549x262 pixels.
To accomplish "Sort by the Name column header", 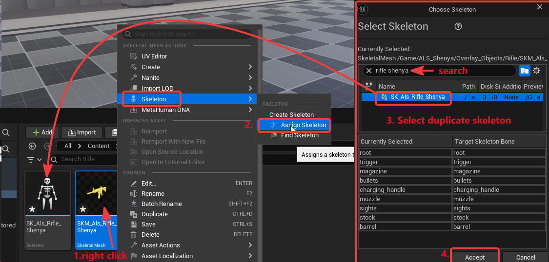I will (418, 86).
